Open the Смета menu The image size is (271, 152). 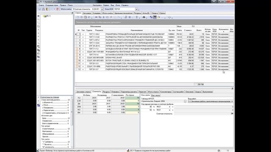point(41,5)
